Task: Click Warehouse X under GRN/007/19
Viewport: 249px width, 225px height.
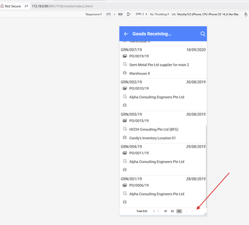Action: pos(139,73)
